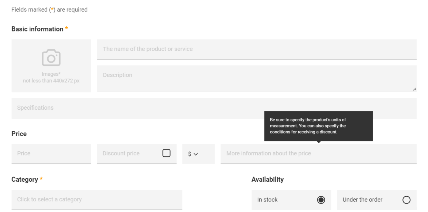Image resolution: width=428 pixels, height=212 pixels.
Task: Grab the Description box resize handle
Action: (415, 89)
